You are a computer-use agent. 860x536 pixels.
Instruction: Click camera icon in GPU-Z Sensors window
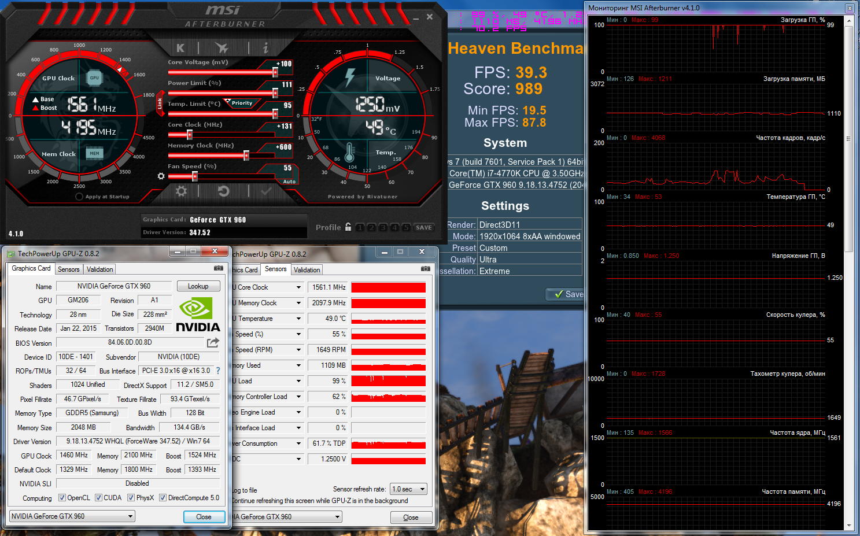pyautogui.click(x=426, y=269)
